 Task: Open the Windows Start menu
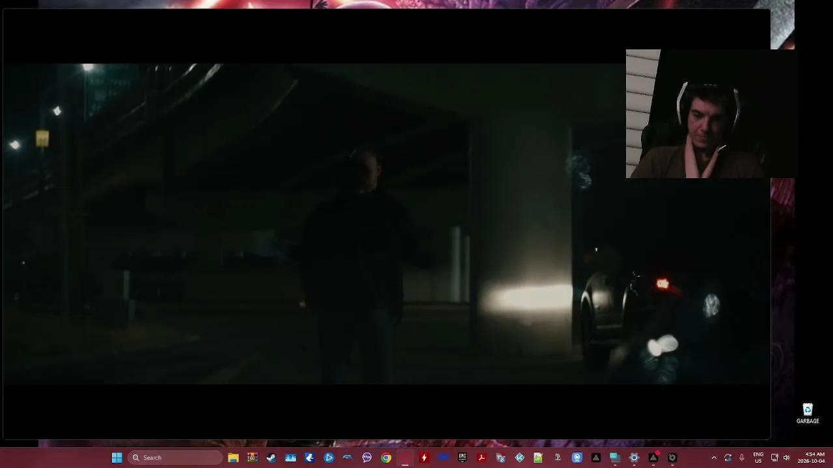(x=117, y=458)
